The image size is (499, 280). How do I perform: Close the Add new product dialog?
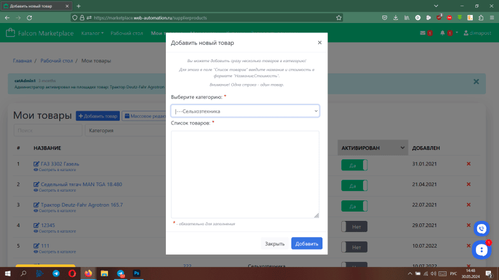point(319,42)
